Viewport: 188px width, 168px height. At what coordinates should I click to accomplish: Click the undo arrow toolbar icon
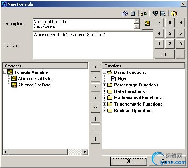125,13
